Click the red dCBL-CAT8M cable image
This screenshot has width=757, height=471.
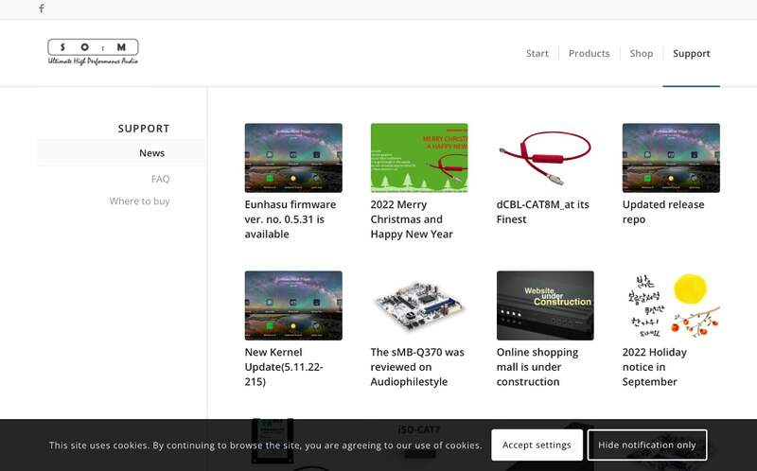(x=545, y=158)
